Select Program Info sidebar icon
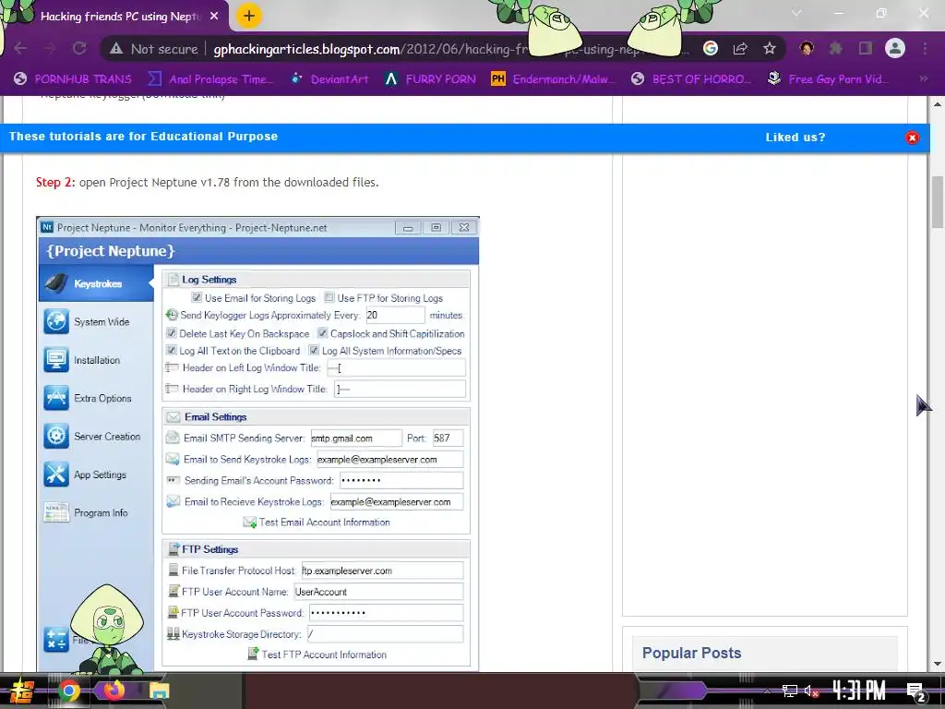 click(x=56, y=512)
